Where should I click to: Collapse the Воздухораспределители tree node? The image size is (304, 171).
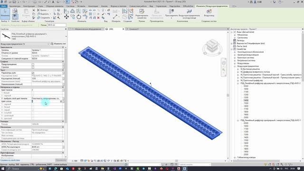[x=235, y=66]
